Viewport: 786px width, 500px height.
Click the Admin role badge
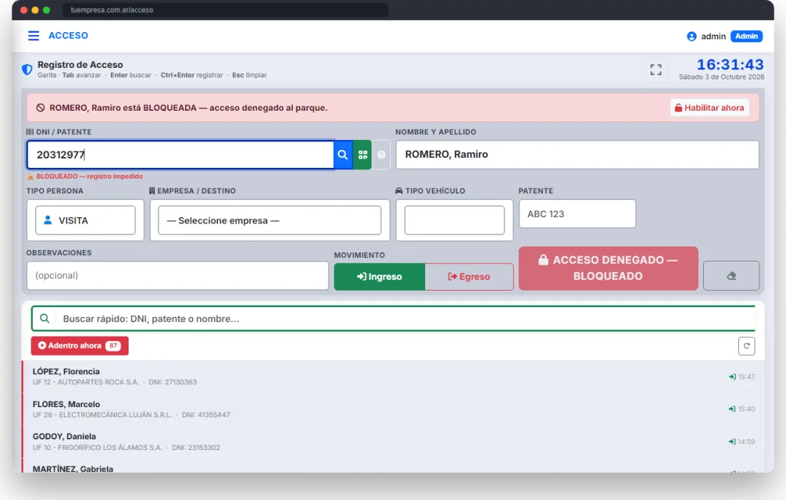click(x=747, y=36)
